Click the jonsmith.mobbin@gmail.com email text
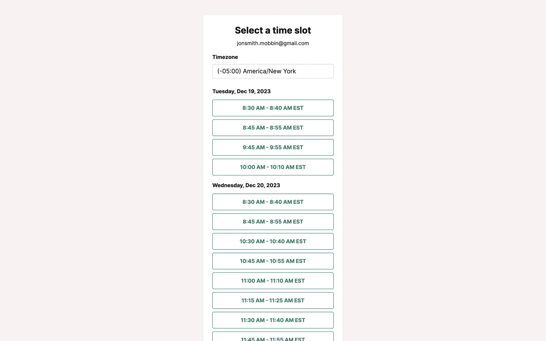 point(273,43)
